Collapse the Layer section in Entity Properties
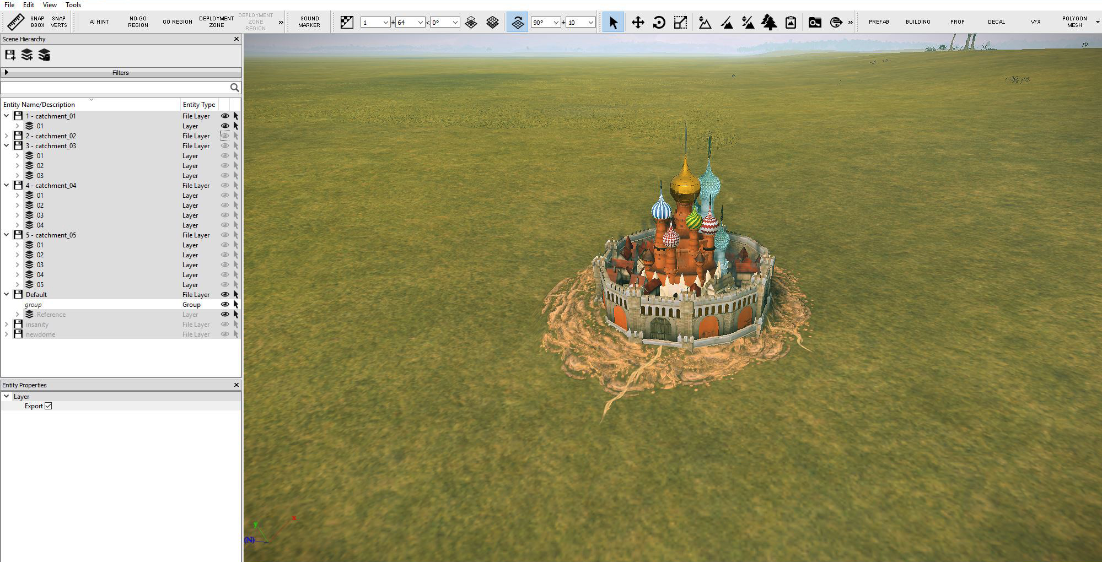1102x562 pixels. point(7,397)
